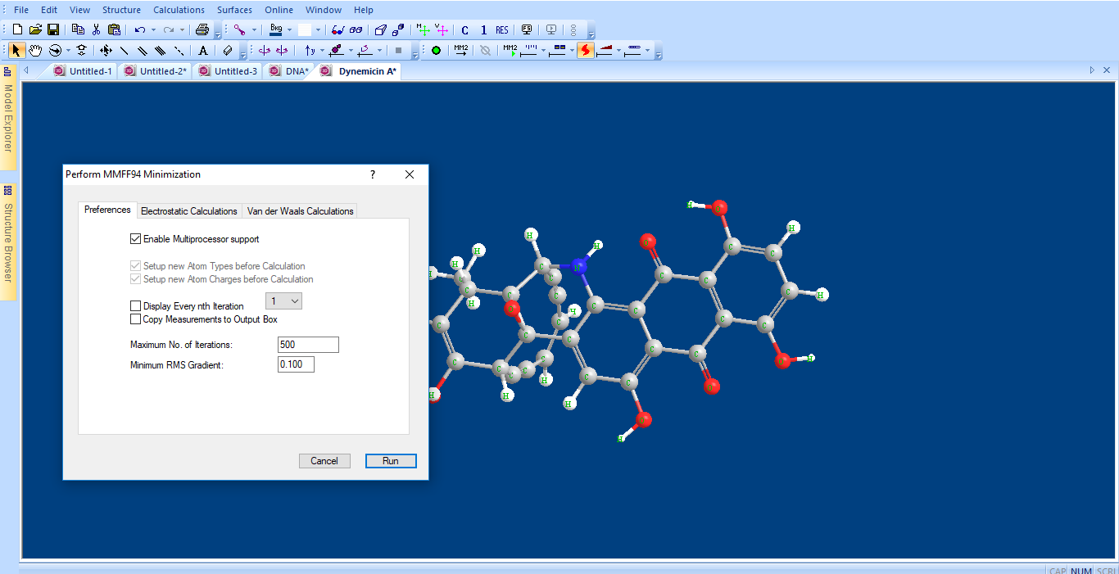Viewport: 1119px width, 574px height.
Task: Open the undo history dropdown arrow
Action: tap(153, 30)
